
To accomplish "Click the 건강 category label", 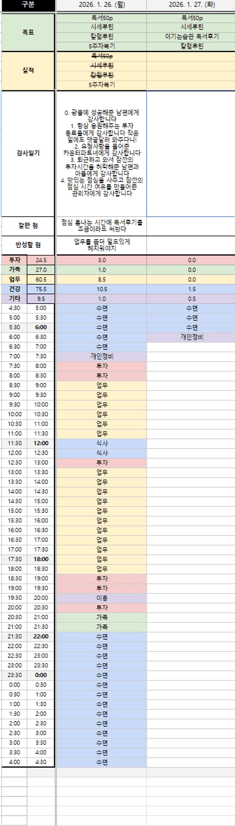I will (14, 289).
